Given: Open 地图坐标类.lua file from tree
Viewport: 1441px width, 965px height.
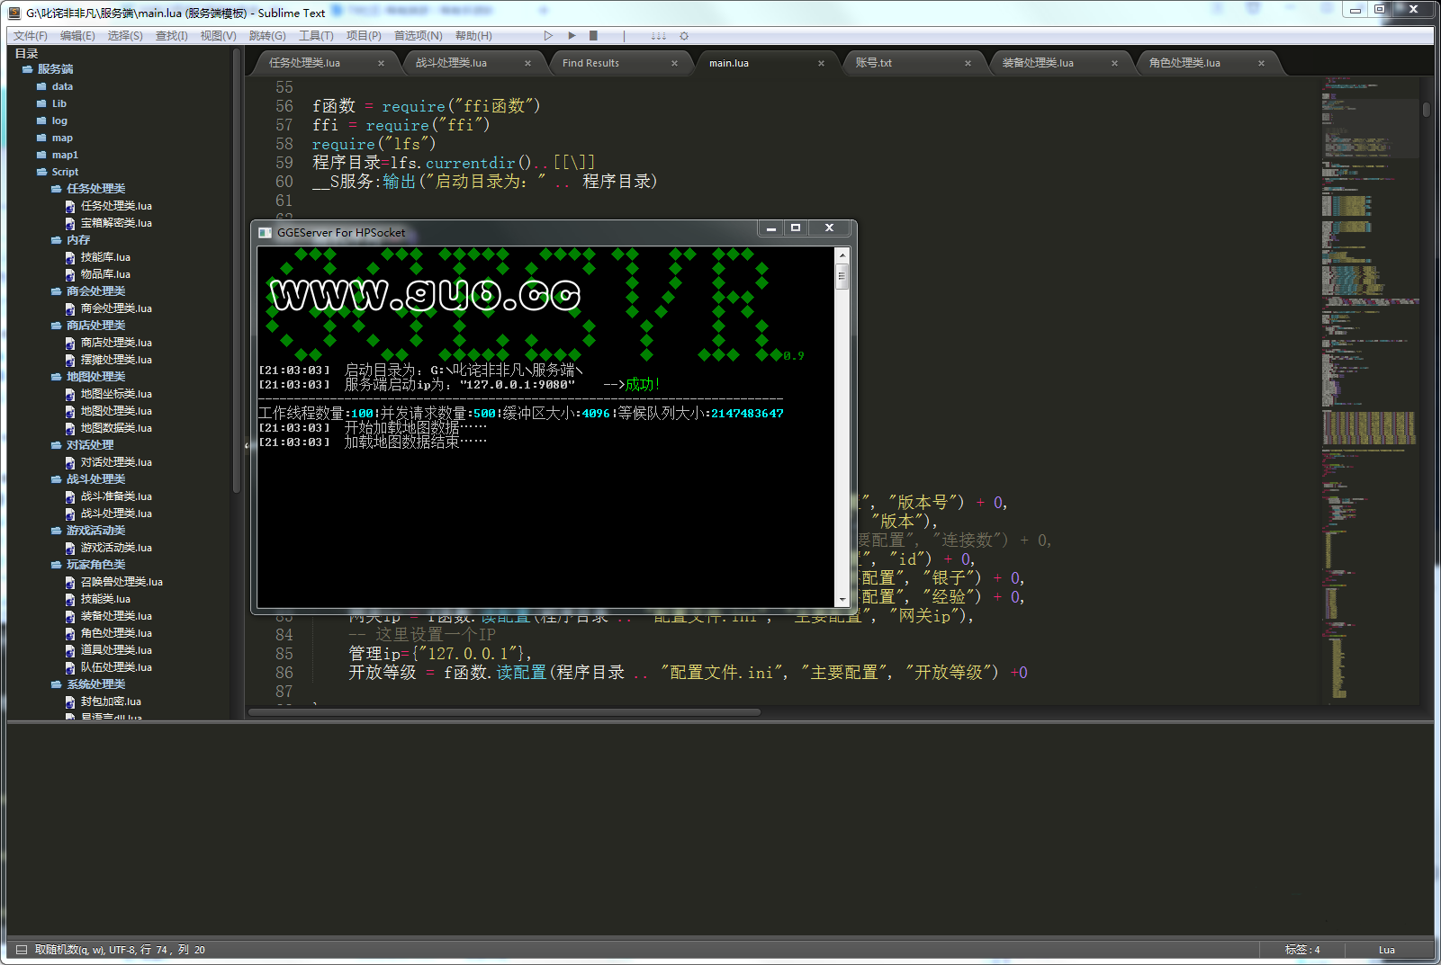Looking at the screenshot, I should click(x=116, y=394).
